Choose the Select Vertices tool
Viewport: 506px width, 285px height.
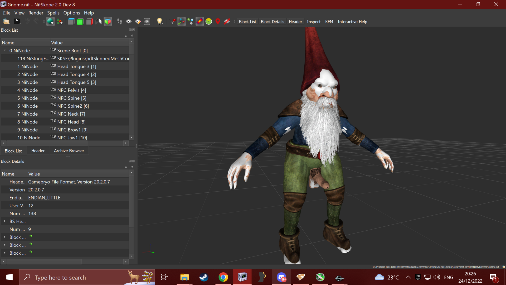[x=60, y=22]
